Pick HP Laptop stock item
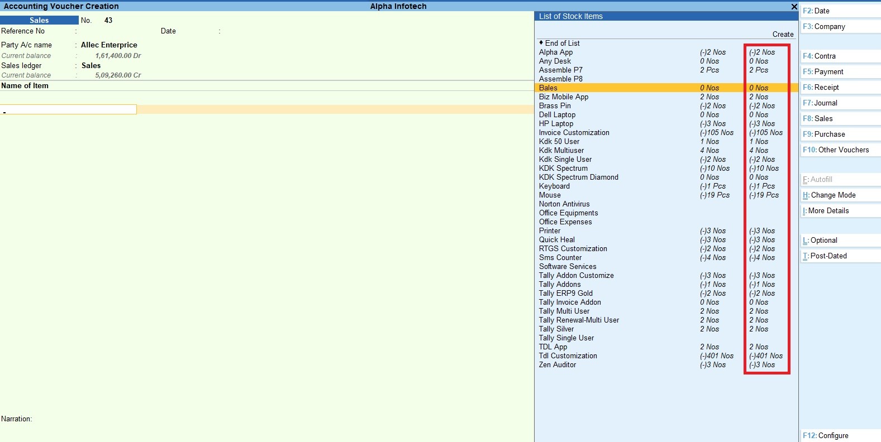The width and height of the screenshot is (881, 442). (x=556, y=123)
